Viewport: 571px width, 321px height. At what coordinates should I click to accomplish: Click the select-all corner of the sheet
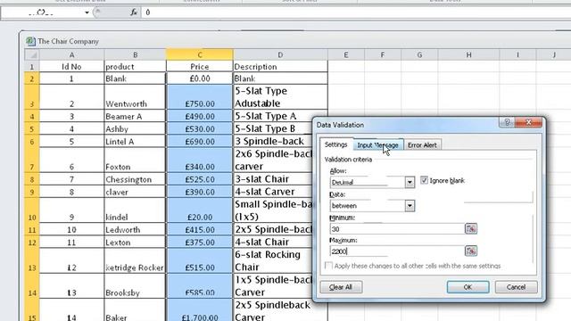point(32,54)
